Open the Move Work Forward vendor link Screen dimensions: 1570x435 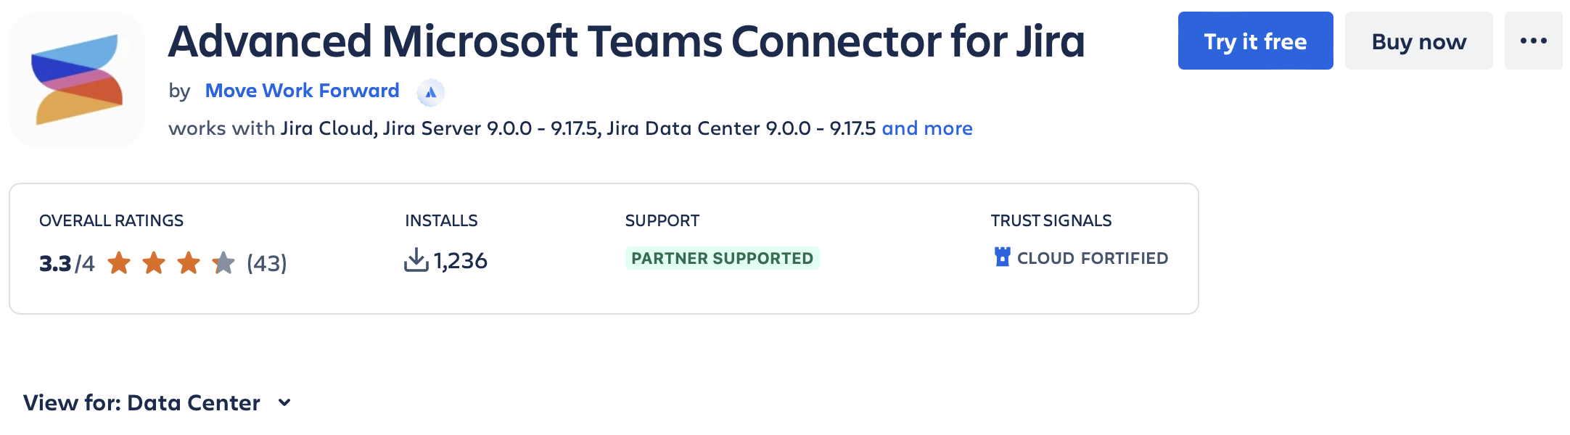tap(302, 91)
